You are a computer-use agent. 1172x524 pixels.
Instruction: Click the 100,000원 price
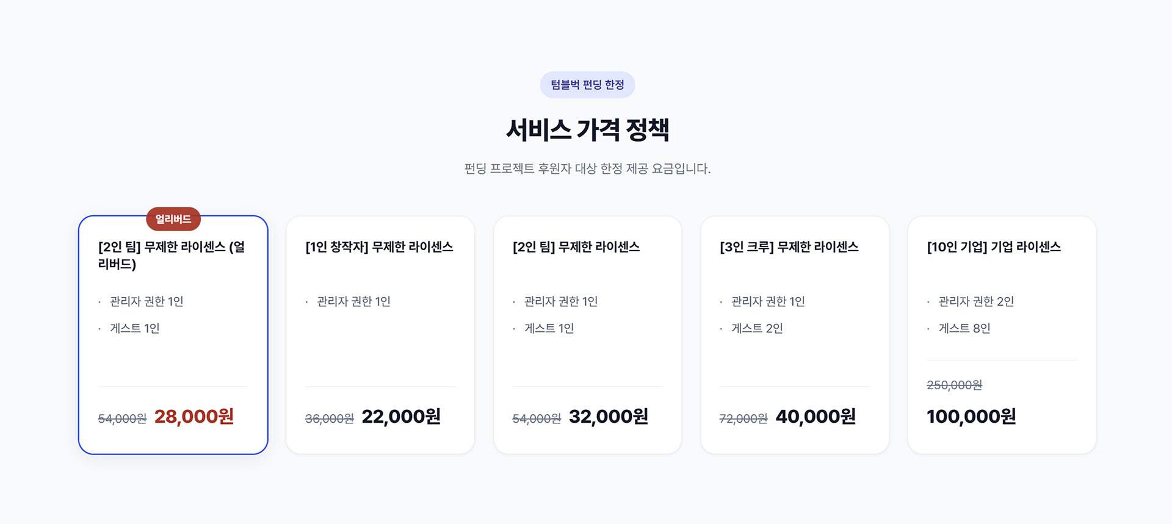click(x=971, y=417)
